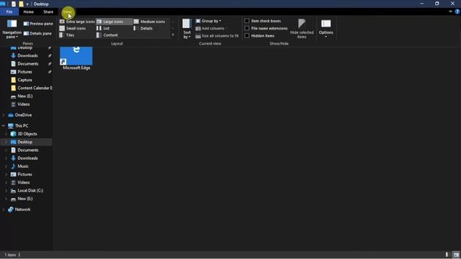
Task: Expand the Network tree node
Action: pos(3,209)
